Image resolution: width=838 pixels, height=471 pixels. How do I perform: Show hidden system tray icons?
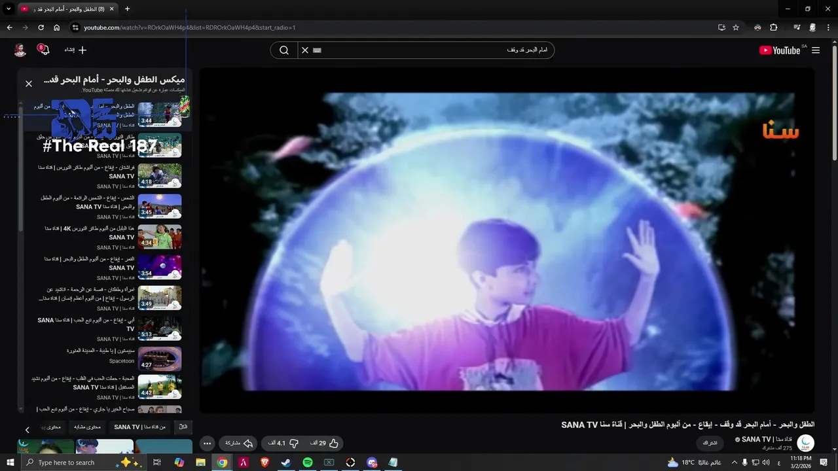[734, 462]
